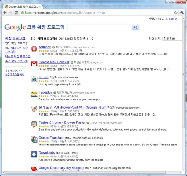Screen dimensions: 187x176
Task: Click the horizontal scrollbar right arrow
Action: [180, 173]
